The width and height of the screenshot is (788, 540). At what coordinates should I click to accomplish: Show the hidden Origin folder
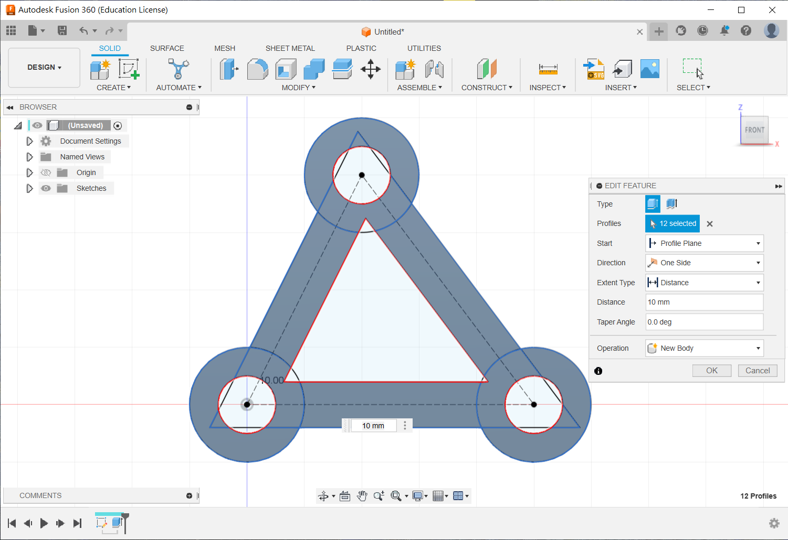[46, 172]
